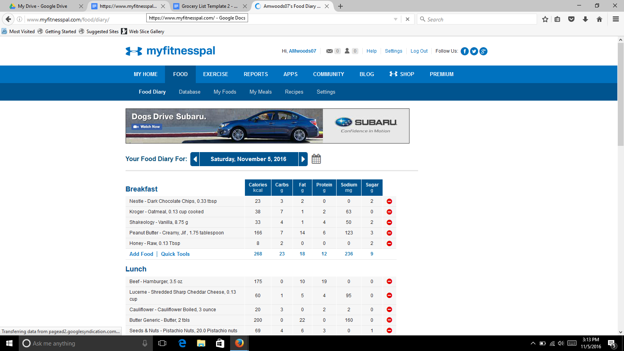Bookmark this page star icon
624x351 pixels.
[x=545, y=19]
